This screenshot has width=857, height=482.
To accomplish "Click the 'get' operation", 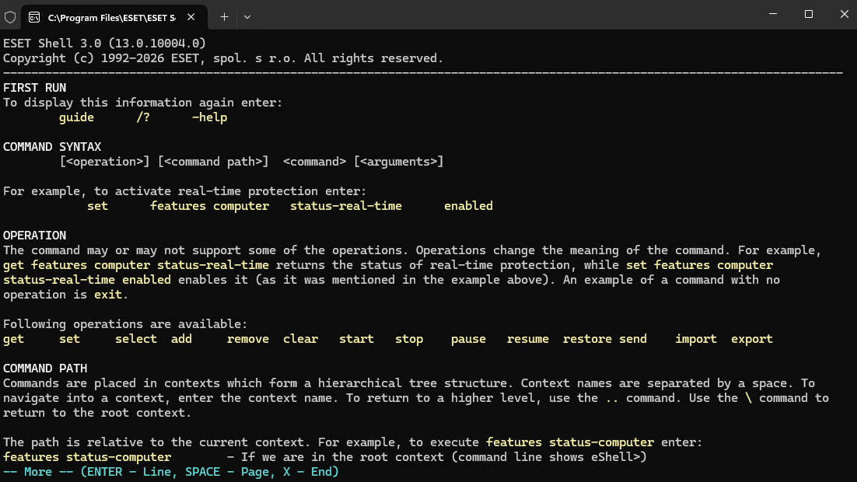I will [x=13, y=339].
